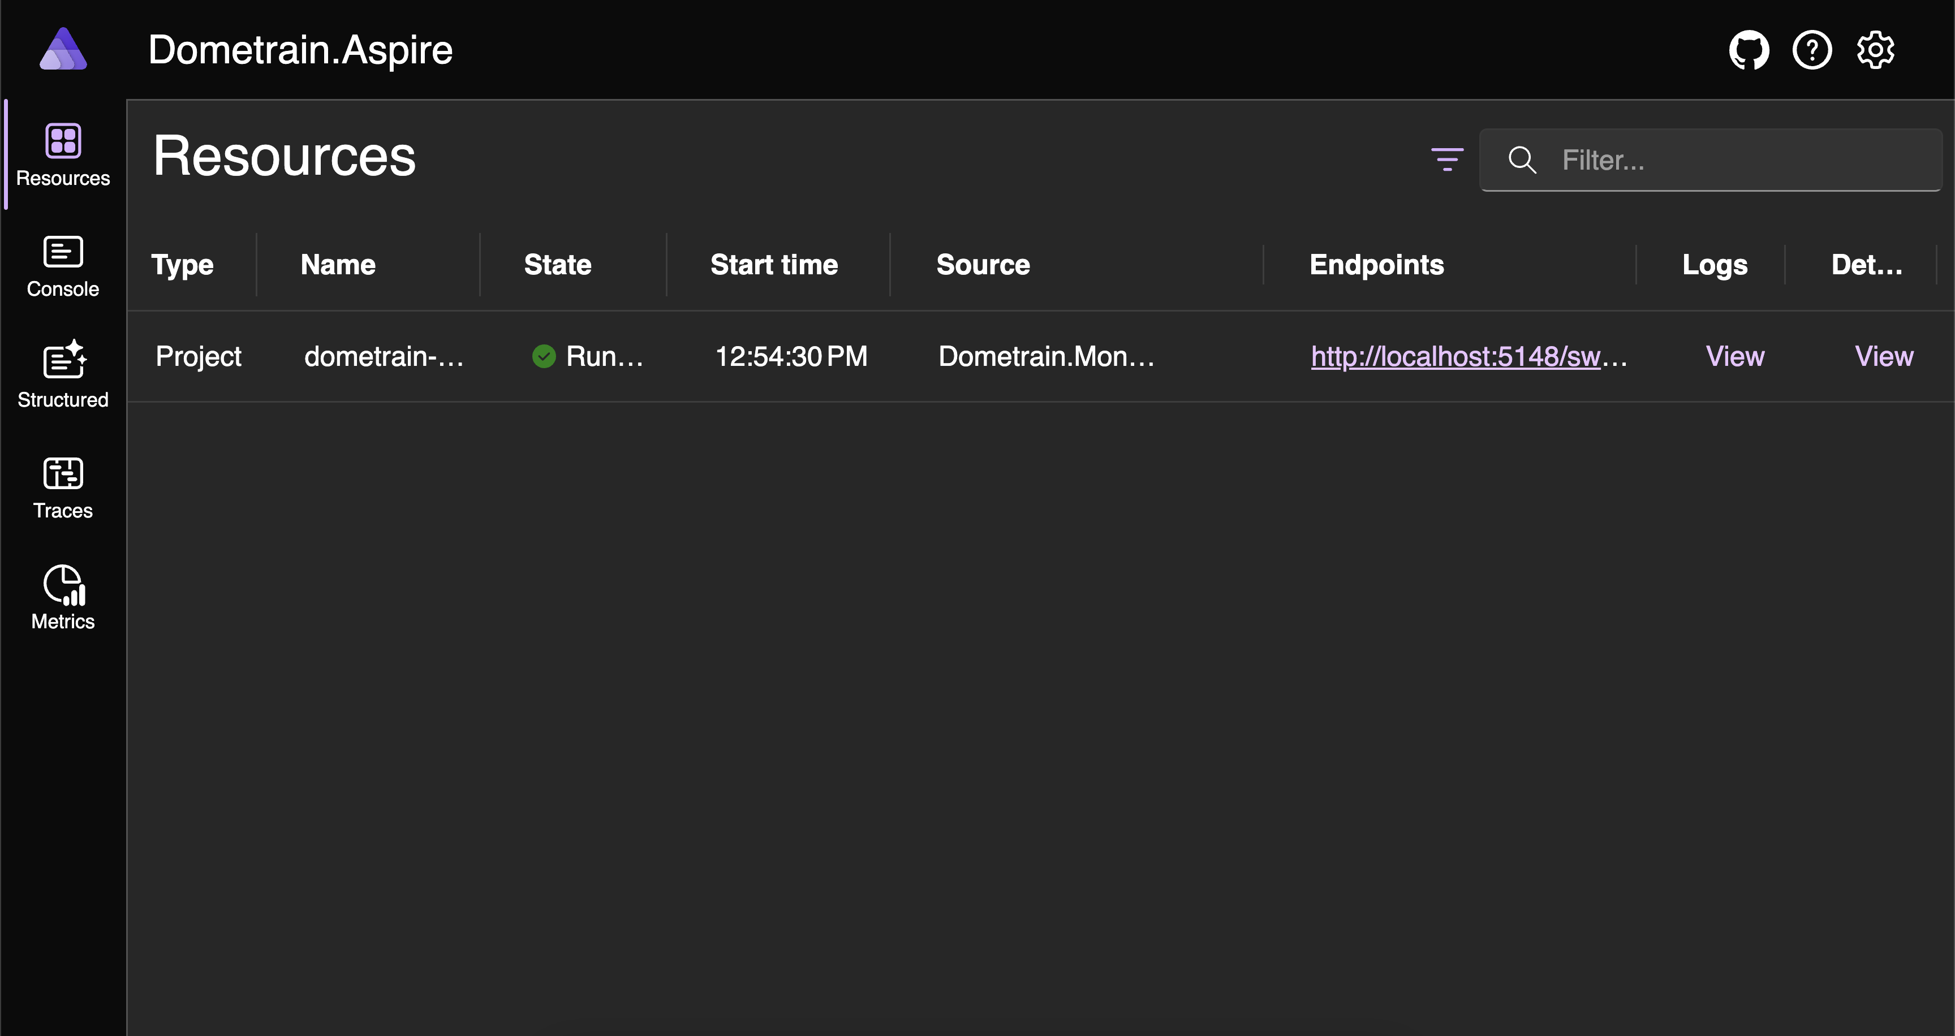Viewport: 1955px width, 1036px height.
Task: Open Resources page in sidebar
Action: [63, 155]
